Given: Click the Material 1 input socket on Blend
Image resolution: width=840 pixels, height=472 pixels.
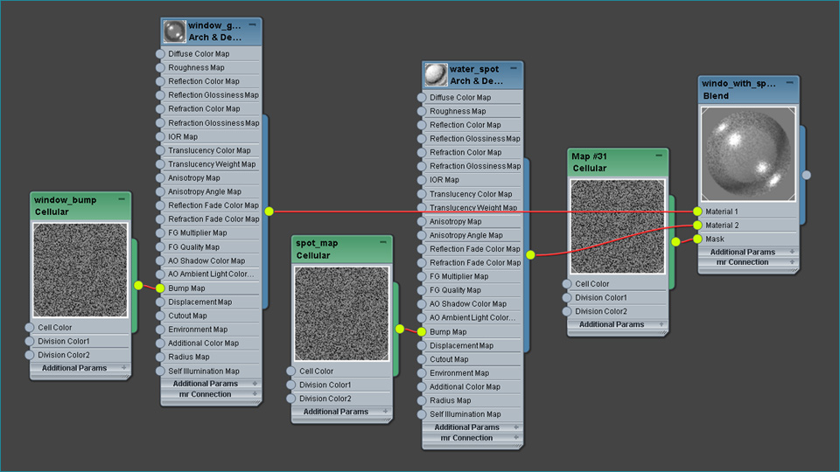Looking at the screenshot, I should (697, 212).
